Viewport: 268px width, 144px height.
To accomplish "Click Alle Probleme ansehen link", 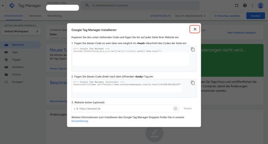I will pos(242,33).
